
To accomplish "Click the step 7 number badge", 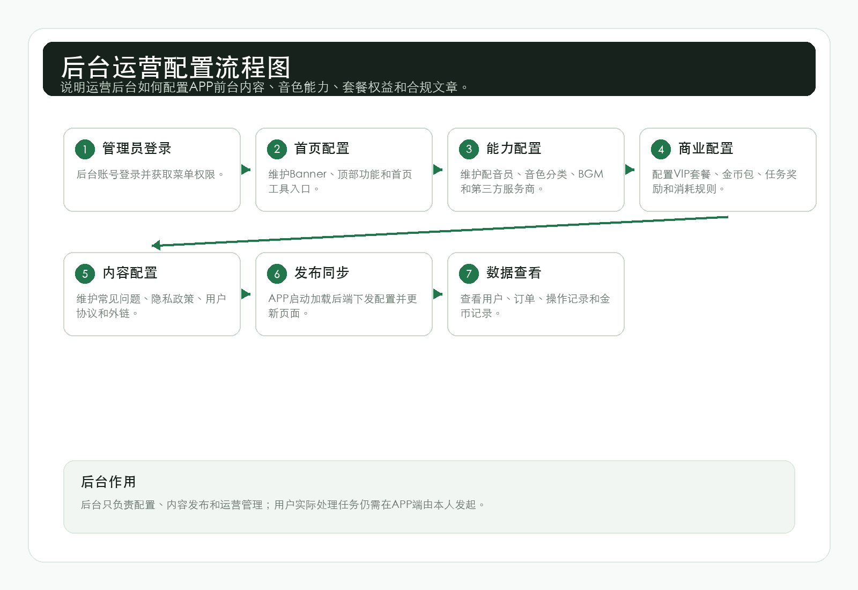I will [469, 274].
